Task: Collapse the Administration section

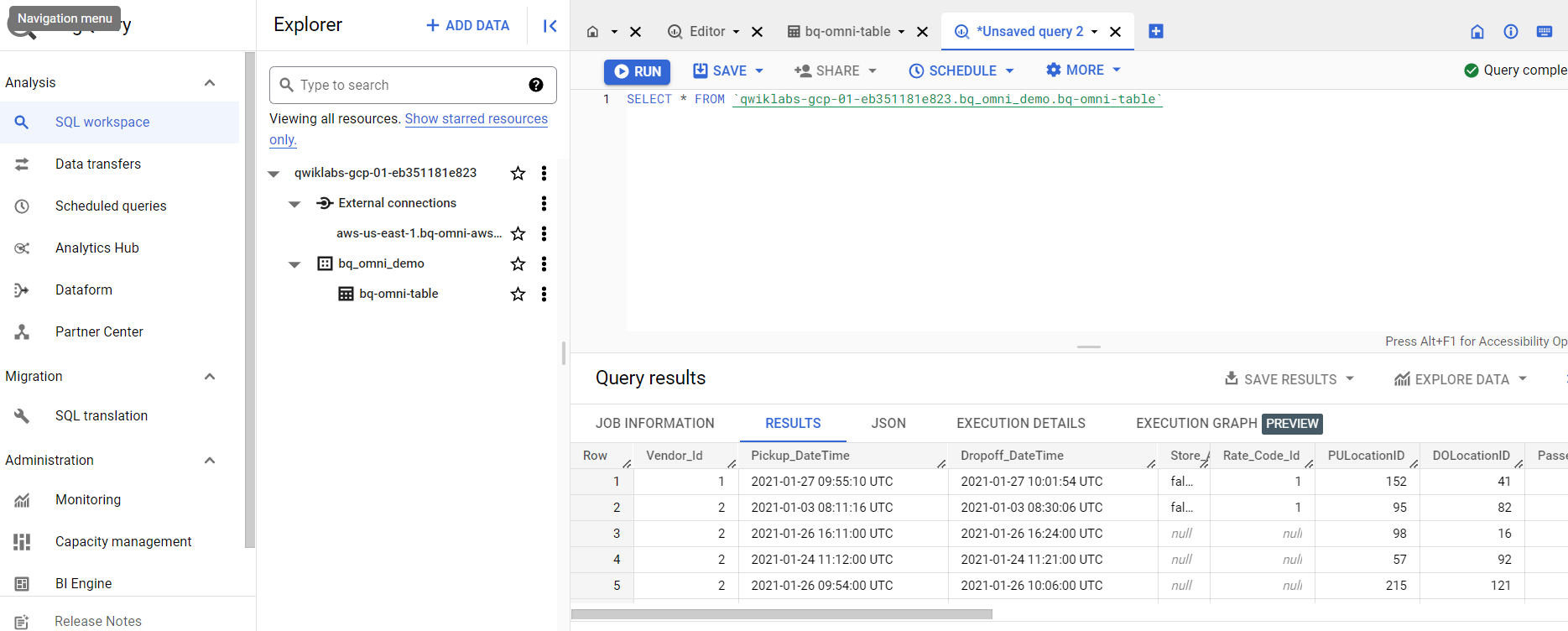Action: (x=210, y=460)
